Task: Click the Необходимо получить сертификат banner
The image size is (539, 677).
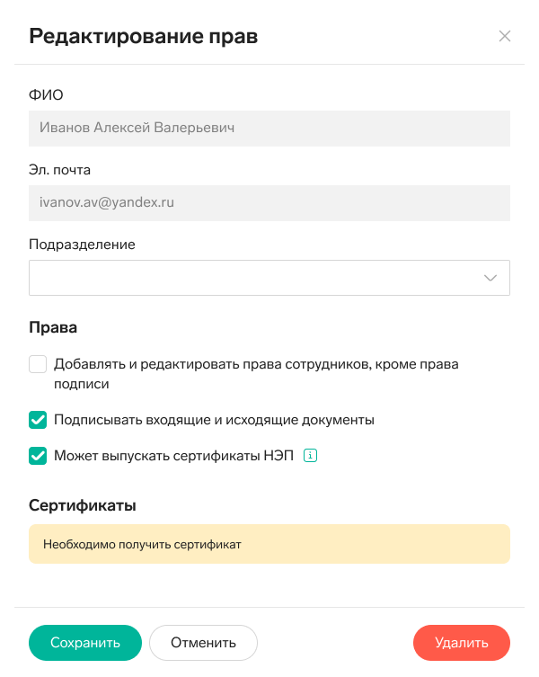Action: [x=269, y=544]
